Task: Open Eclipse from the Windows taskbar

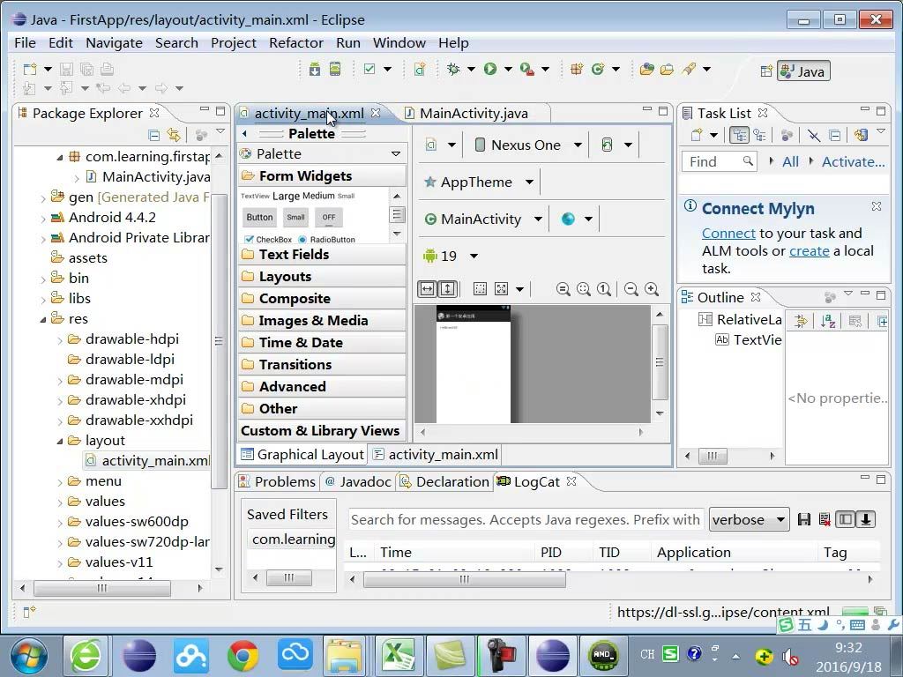Action: coord(138,655)
